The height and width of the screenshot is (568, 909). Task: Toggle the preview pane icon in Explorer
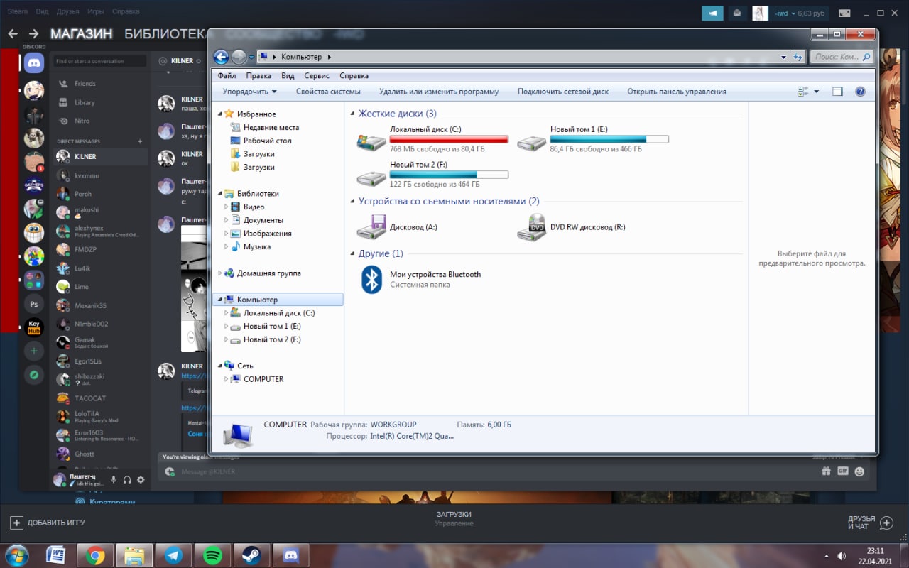pos(837,92)
